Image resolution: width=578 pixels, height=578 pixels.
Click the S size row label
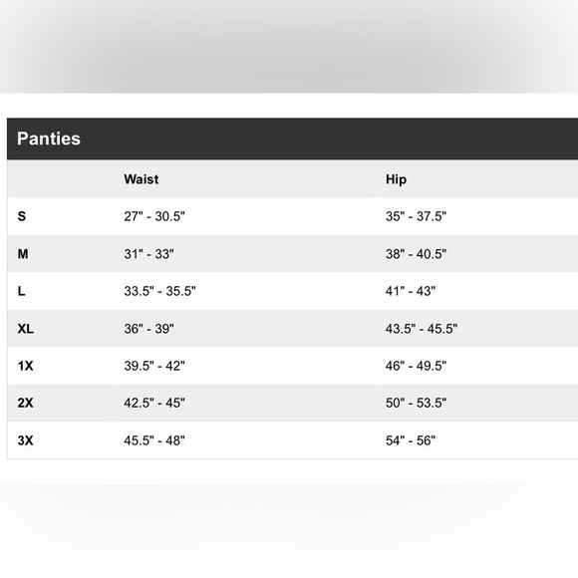click(22, 216)
